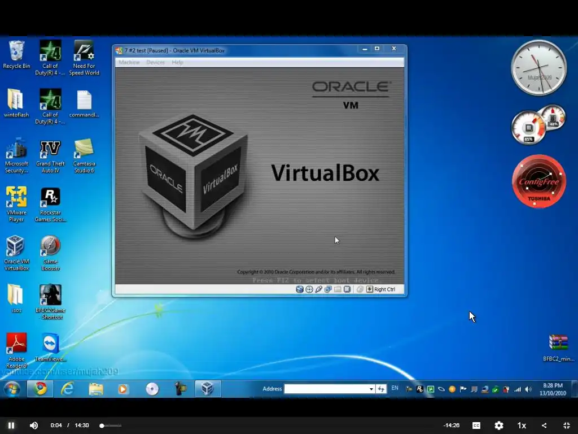The image size is (578, 434).
Task: Select the wintoflash folder on desktop
Action: tap(16, 103)
